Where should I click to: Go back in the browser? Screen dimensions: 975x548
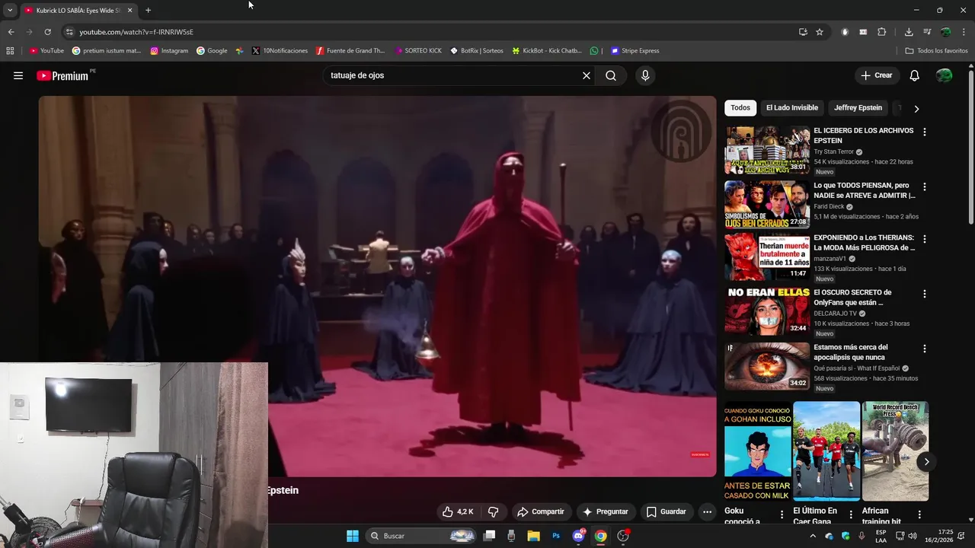point(11,32)
